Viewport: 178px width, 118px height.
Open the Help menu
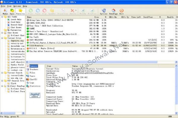click(25, 6)
